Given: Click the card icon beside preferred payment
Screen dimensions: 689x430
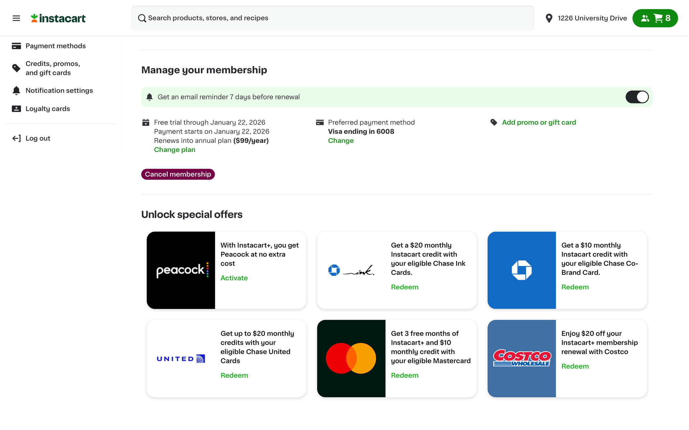Looking at the screenshot, I should click(x=320, y=123).
